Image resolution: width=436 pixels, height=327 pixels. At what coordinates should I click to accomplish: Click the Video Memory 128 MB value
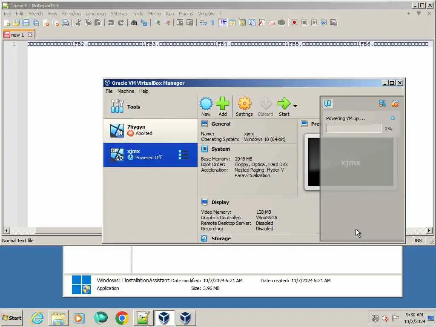(x=264, y=212)
